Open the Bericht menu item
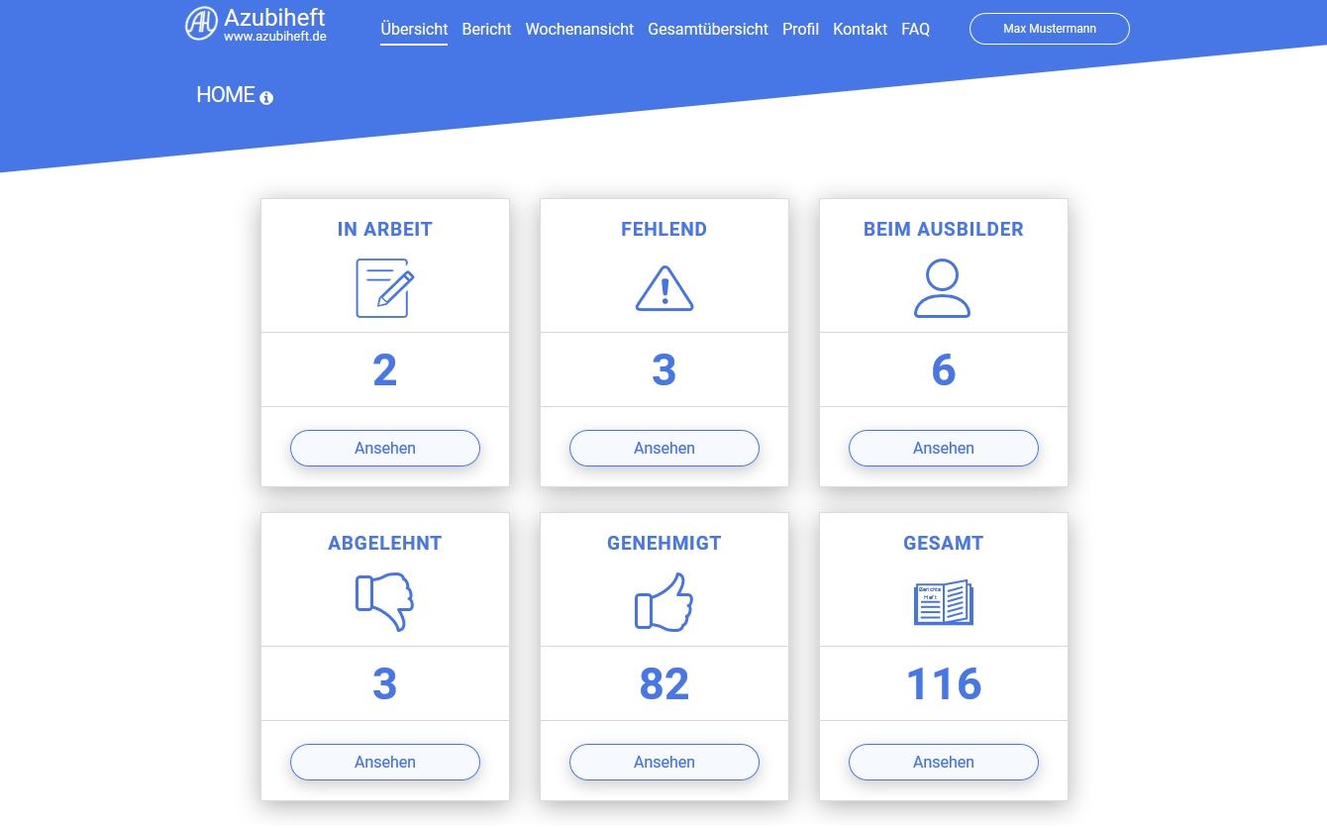 [x=486, y=29]
